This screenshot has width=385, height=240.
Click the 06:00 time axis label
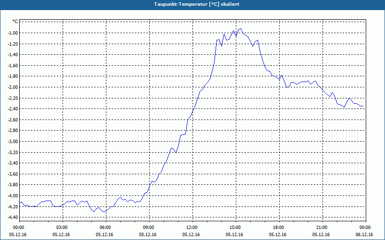[x=106, y=228]
